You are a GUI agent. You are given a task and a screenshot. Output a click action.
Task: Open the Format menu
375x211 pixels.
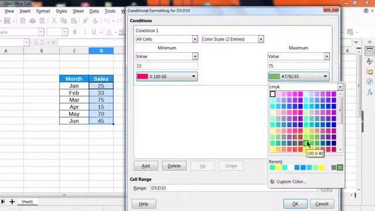tap(43, 11)
